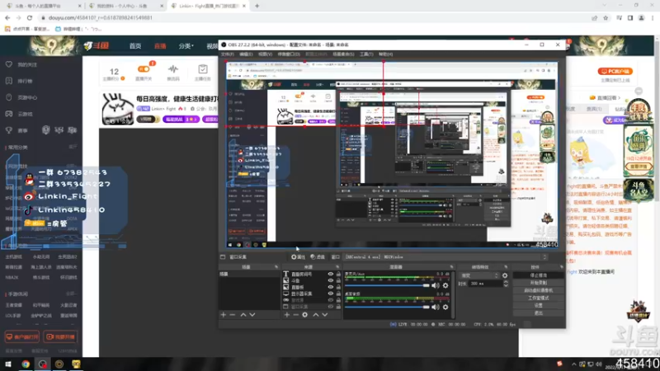
Task: Open transition type dropdown in 转场特效 panel
Action: (x=479, y=275)
